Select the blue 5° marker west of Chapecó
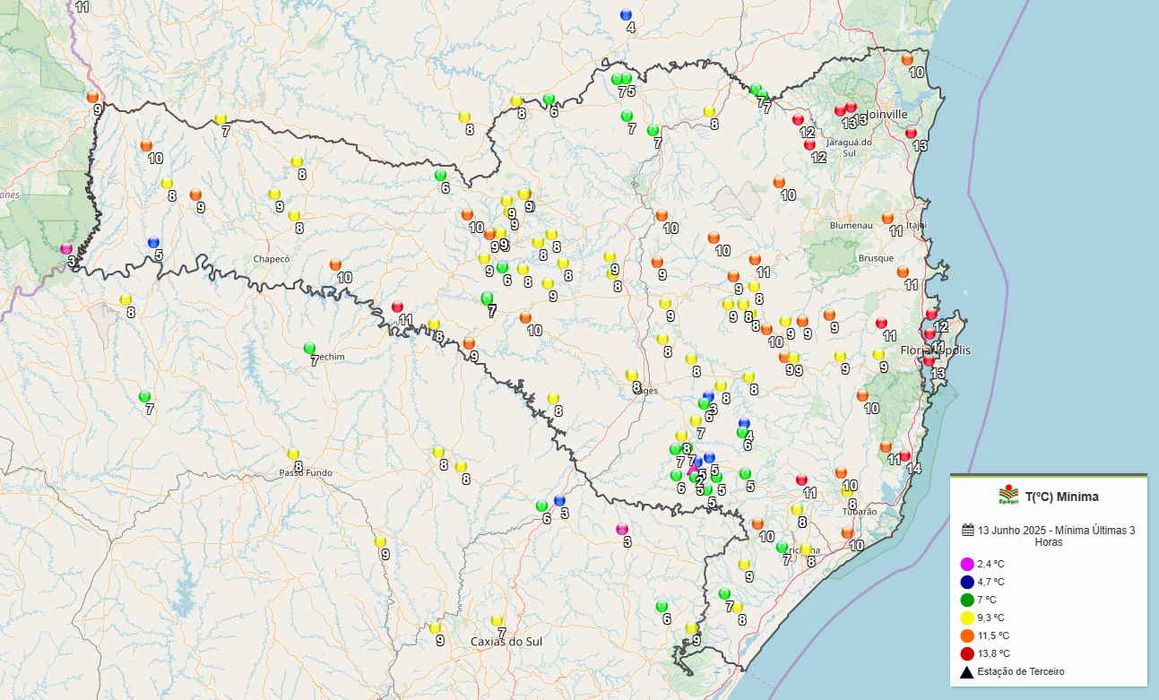The height and width of the screenshot is (700, 1159). pyautogui.click(x=153, y=242)
